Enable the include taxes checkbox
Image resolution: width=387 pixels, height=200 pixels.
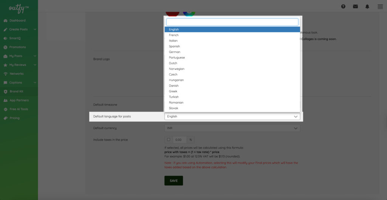coord(169,140)
